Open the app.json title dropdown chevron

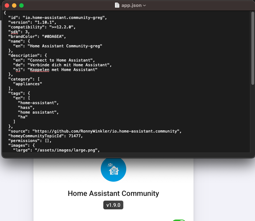pos(144,5)
